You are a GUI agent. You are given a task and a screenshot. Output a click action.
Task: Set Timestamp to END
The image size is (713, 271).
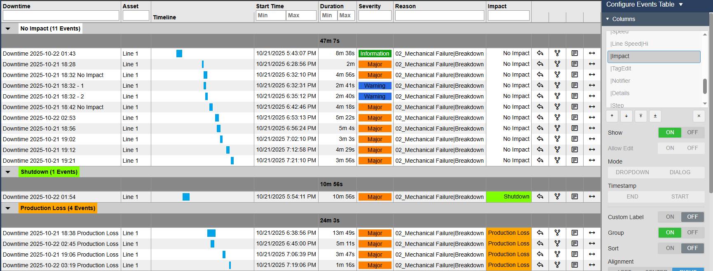632,196
